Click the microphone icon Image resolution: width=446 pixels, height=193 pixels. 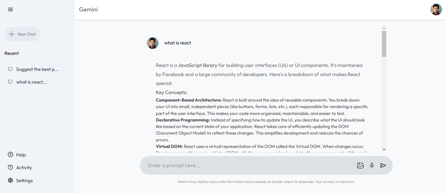[372, 166]
